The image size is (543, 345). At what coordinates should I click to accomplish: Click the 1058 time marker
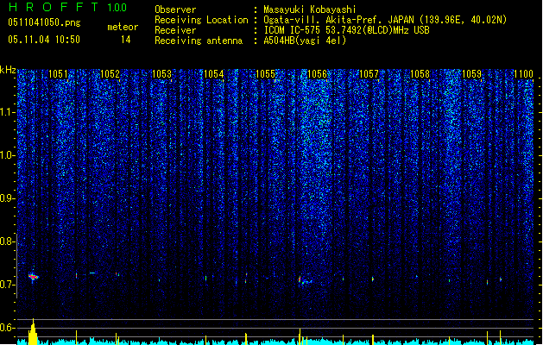[420, 74]
